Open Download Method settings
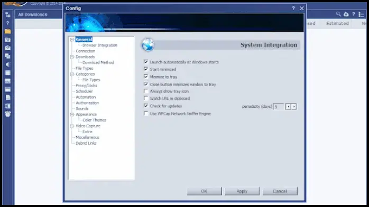This screenshot has width=369, height=207. pos(98,62)
